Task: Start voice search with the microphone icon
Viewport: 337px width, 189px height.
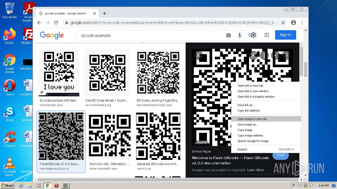Action: click(239, 35)
